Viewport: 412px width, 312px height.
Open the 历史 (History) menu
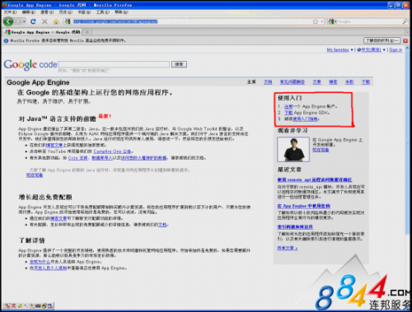point(66,12)
